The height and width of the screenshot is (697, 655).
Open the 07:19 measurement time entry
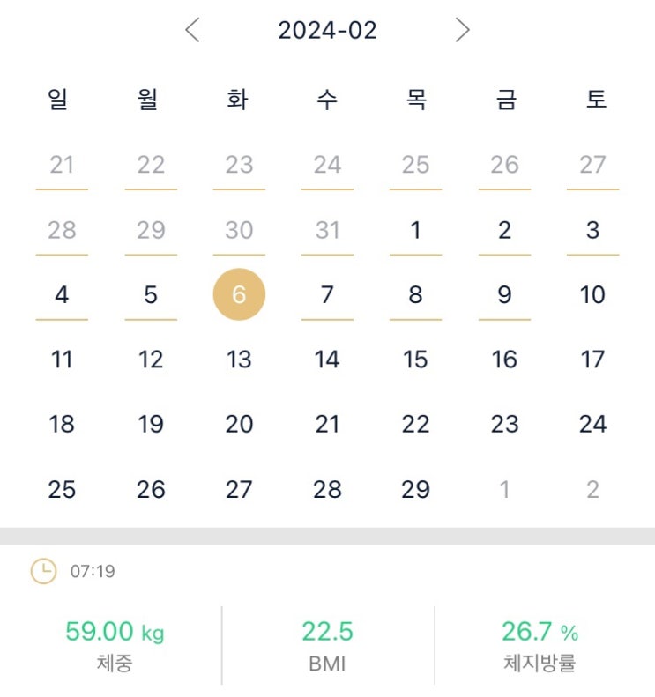tap(93, 571)
